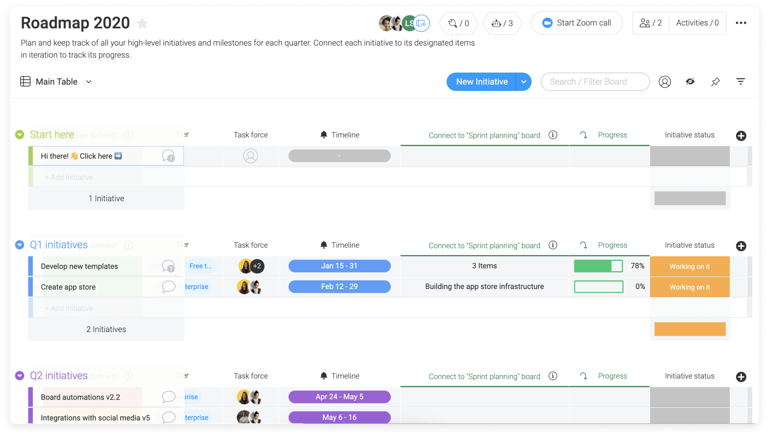769x437 pixels.
Task: Open the filter lines icon
Action: (741, 82)
